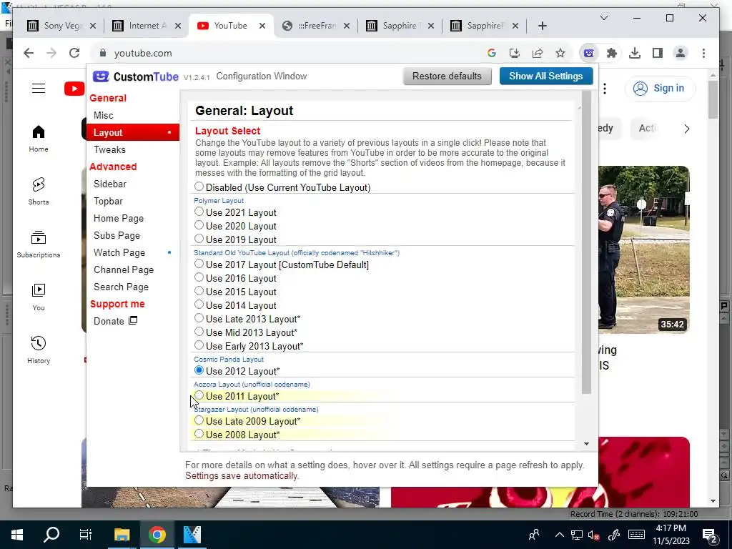Open video thumbnail with 35:42 duration

[x=644, y=249]
